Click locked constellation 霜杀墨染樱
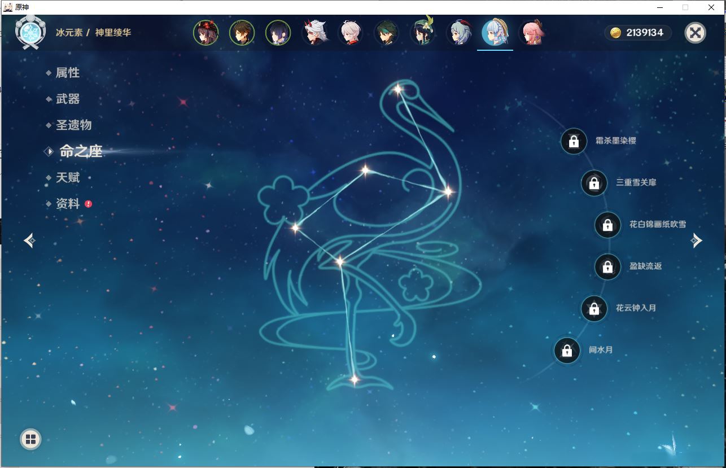The height and width of the screenshot is (468, 726). tap(574, 141)
